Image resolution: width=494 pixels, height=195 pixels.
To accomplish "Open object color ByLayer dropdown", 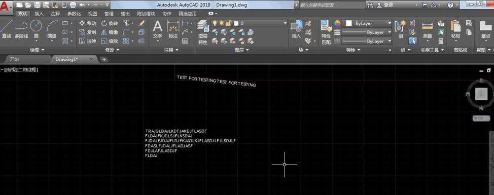I will point(390,23).
